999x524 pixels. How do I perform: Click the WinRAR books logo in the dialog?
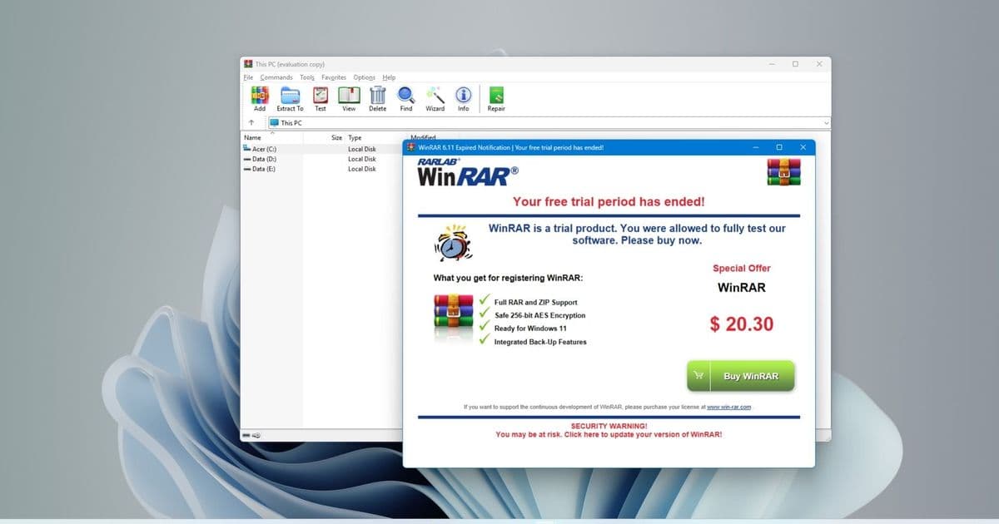[783, 171]
